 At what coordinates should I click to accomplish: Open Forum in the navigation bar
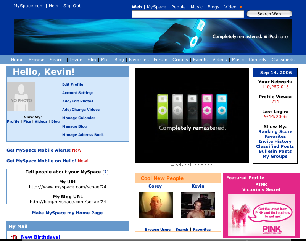coord(160,60)
